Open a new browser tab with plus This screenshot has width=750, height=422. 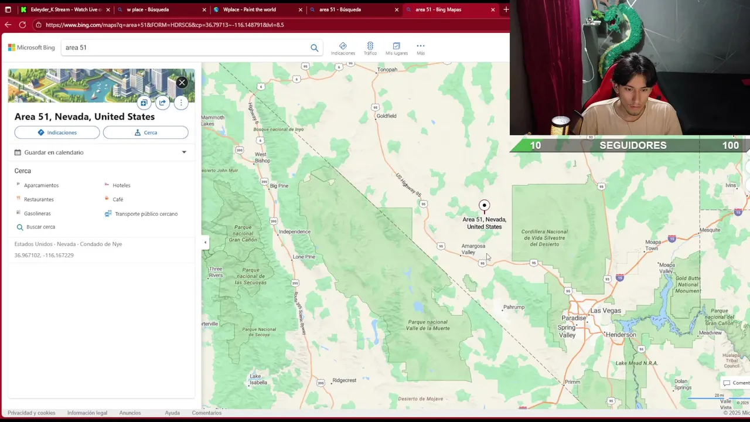click(506, 9)
